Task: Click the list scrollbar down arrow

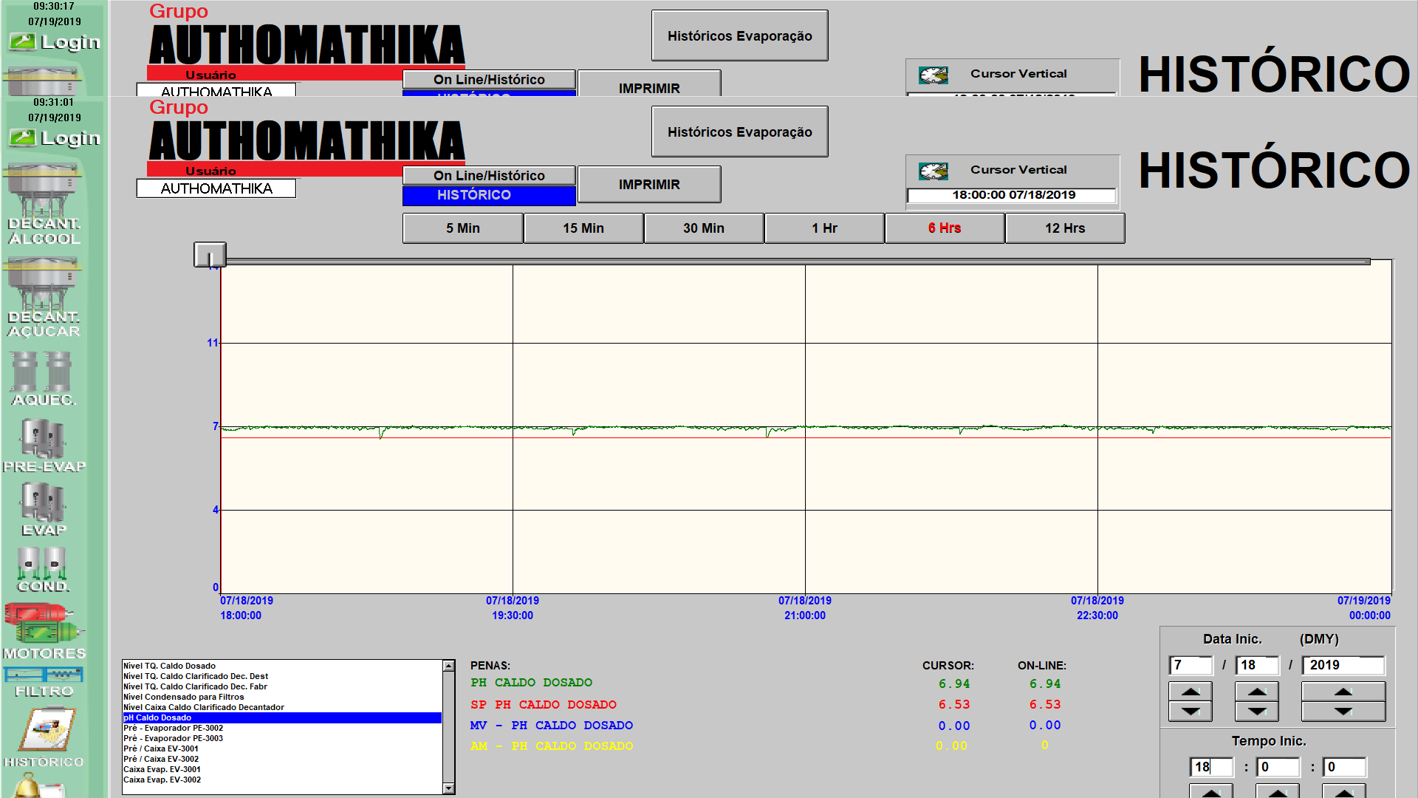Action: coord(448,788)
